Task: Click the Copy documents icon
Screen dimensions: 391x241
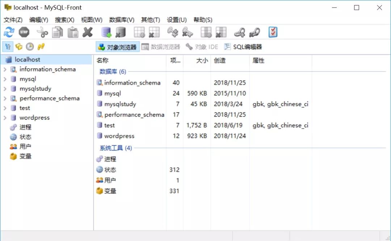Action: [x=58, y=32]
